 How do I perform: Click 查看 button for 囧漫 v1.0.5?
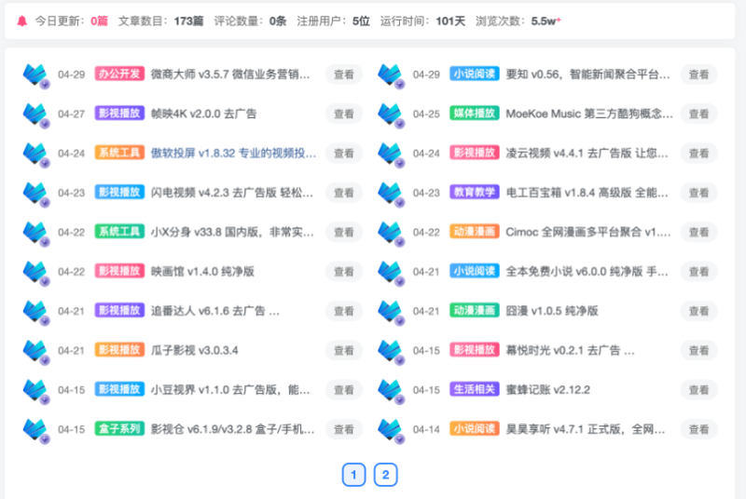[698, 311]
